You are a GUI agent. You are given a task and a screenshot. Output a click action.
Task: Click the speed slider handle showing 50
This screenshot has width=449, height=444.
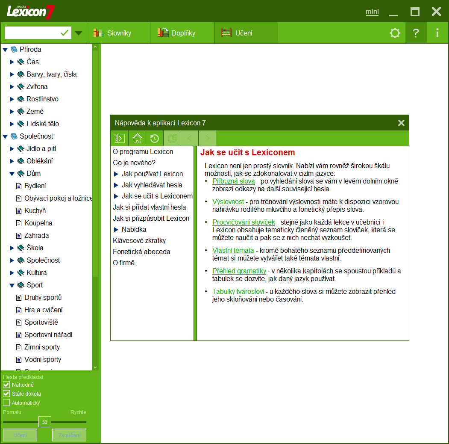tap(45, 422)
